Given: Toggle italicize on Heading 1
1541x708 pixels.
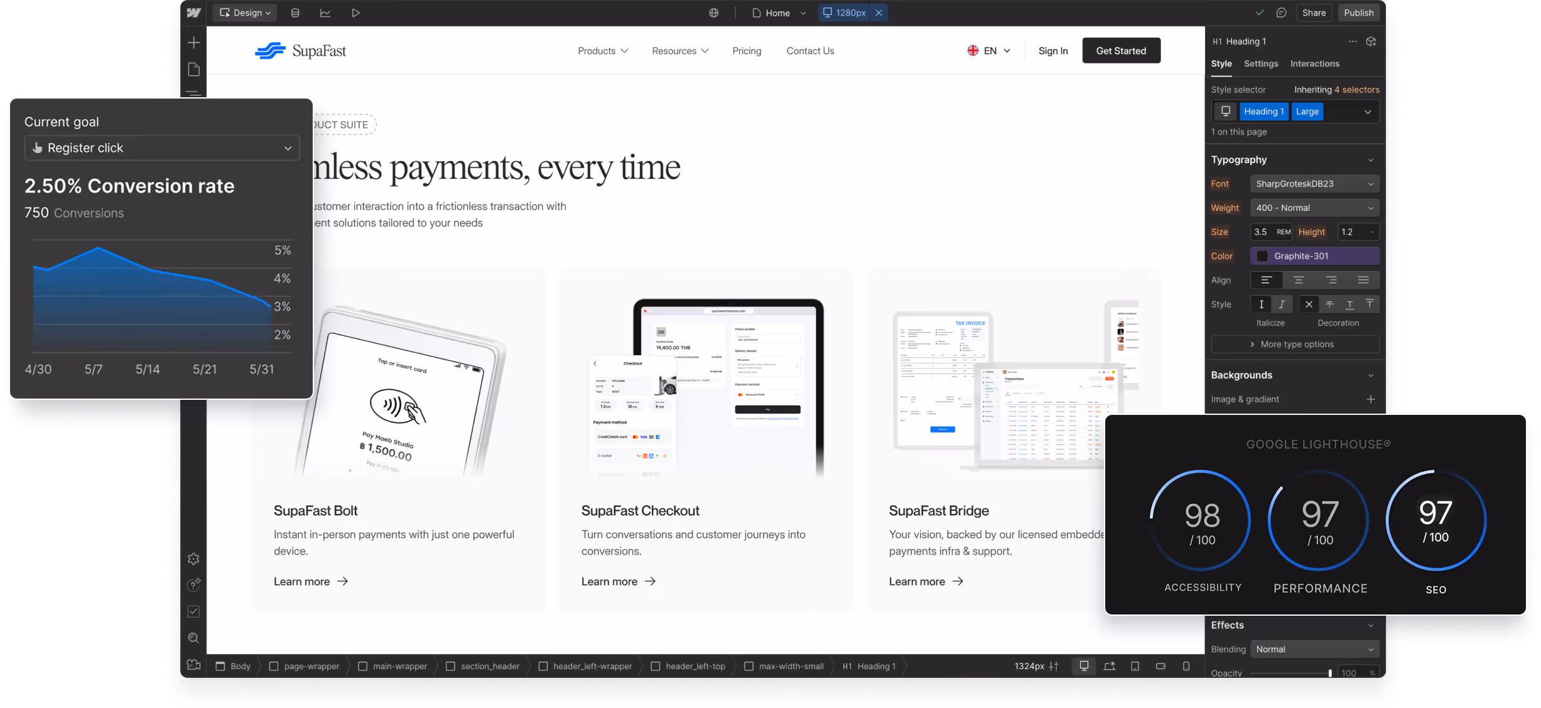Looking at the screenshot, I should click(1282, 304).
